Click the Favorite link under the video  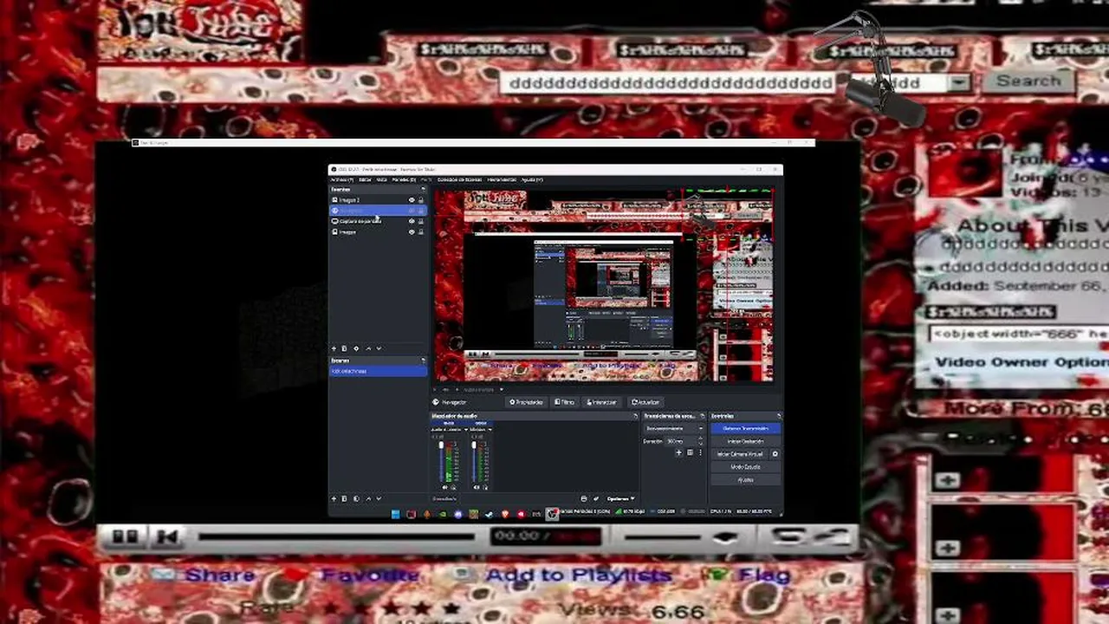click(370, 575)
